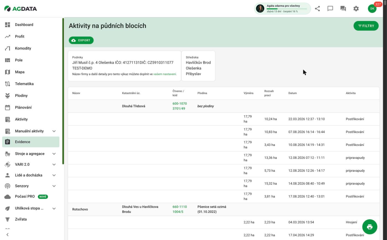
Task: Expand Lidé a docházka chevron
Action: pos(54,175)
